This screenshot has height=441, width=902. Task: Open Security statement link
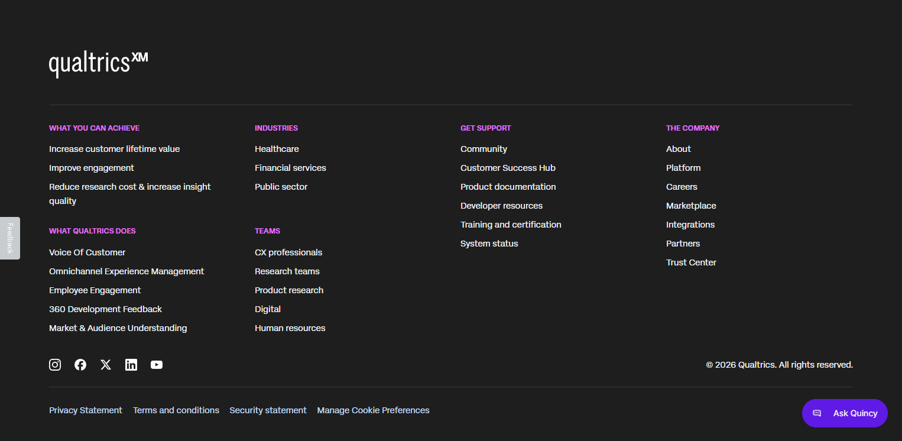pos(268,410)
